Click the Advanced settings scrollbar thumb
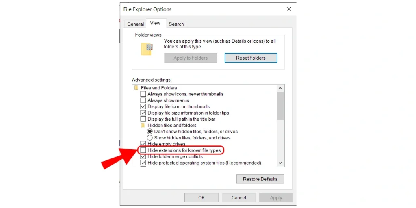The width and height of the screenshot is (416, 208). 280,106
